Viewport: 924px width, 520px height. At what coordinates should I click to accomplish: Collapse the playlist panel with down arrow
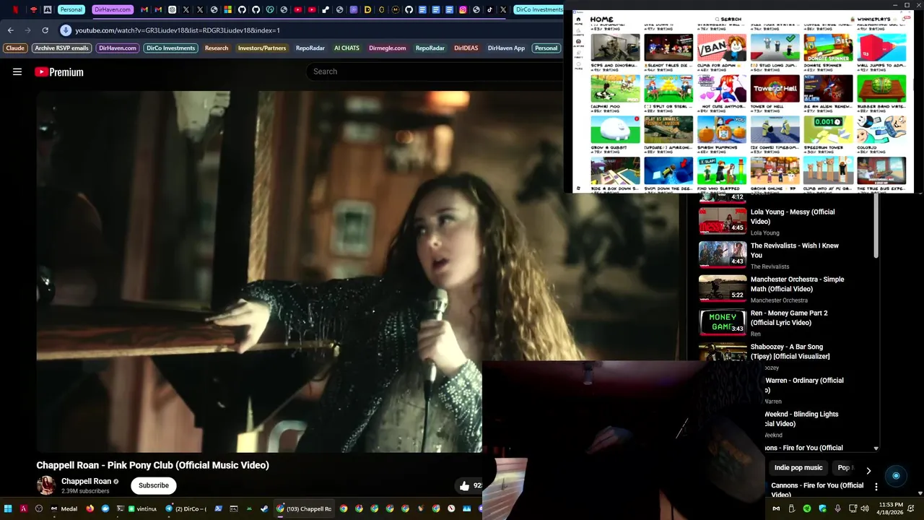tap(876, 448)
